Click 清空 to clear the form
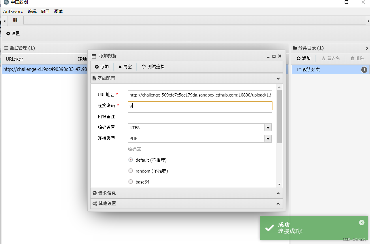This screenshot has width=370, height=244. tap(125, 67)
